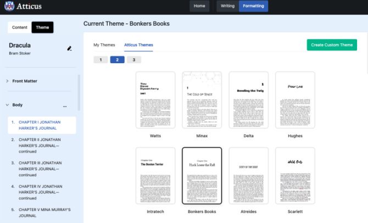Select the Theme sidebar tab
Image resolution: width=368 pixels, height=223 pixels.
(42, 27)
